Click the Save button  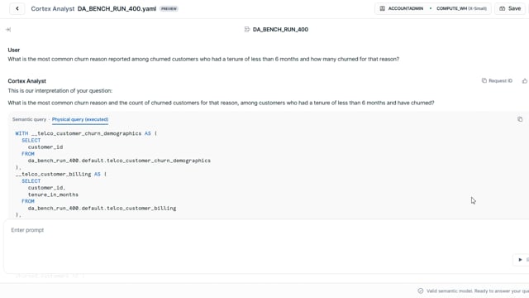[x=510, y=8]
